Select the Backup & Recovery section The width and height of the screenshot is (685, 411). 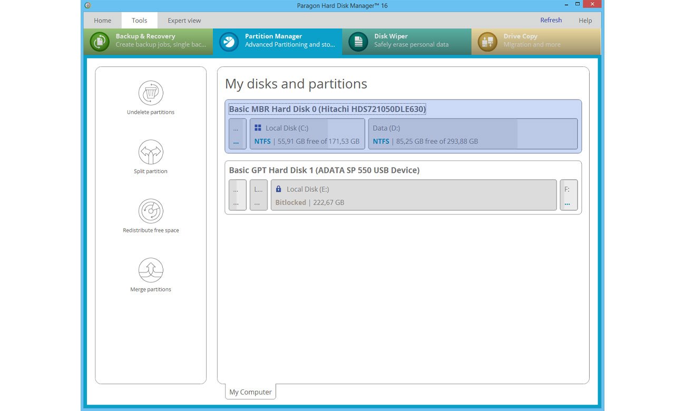148,42
